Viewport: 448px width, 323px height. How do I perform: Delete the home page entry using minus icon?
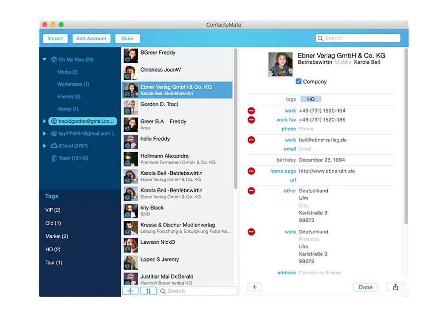point(251,171)
